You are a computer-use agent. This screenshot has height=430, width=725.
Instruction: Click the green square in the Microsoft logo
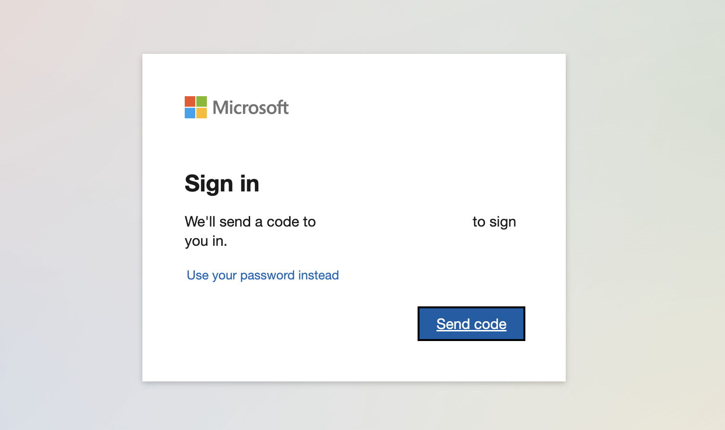coord(202,101)
